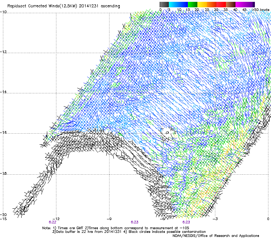
Task: Click the 'Note: 1) Times are GMT' text
Action: [63, 228]
